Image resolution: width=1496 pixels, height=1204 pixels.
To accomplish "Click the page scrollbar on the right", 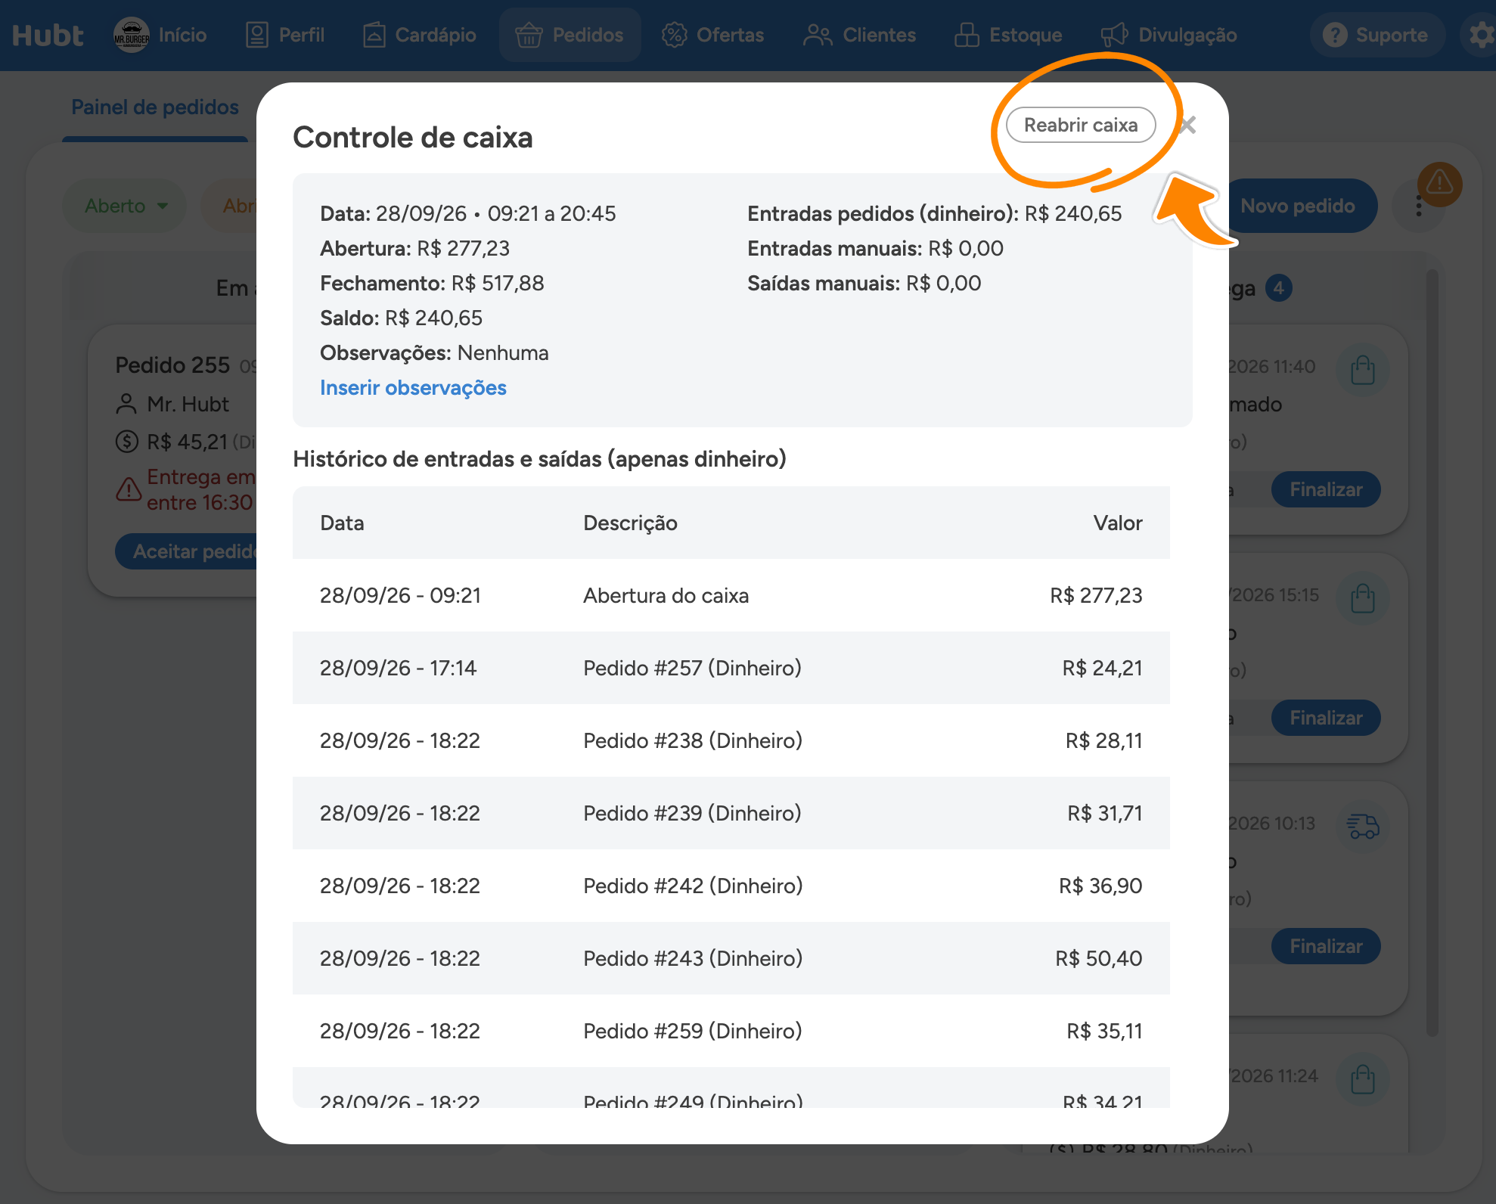I will 1432,652.
